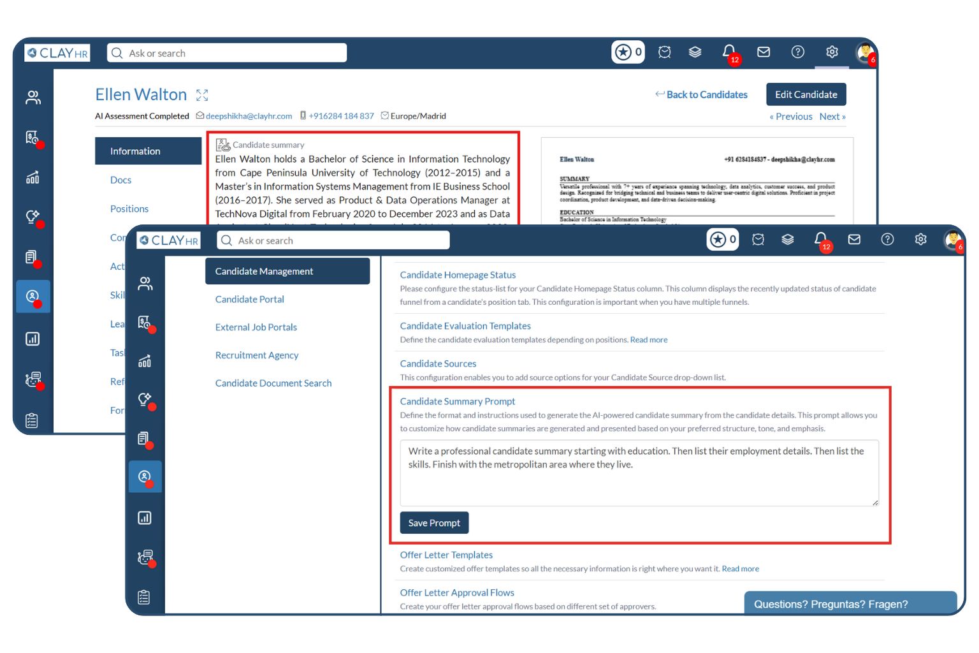Expand Ellen Walton profile fullscreen icon

(202, 95)
